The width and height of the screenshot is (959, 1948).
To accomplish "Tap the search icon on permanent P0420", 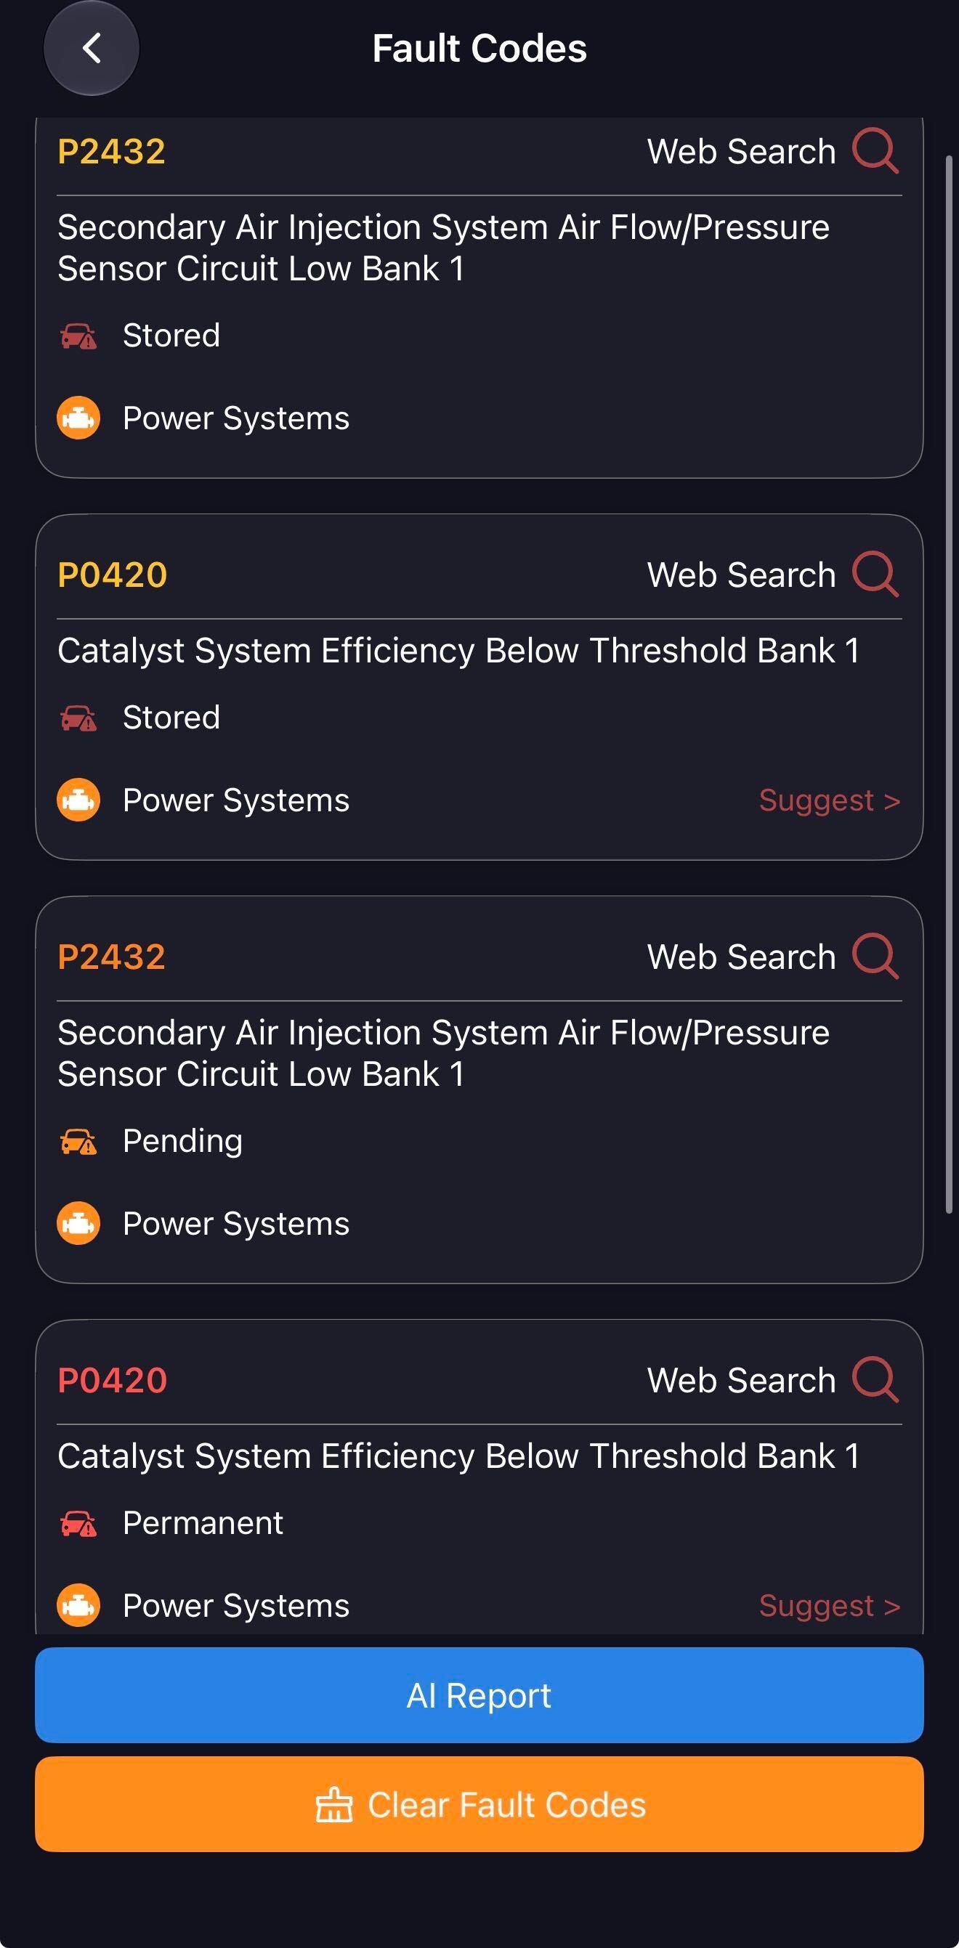I will tap(875, 1380).
